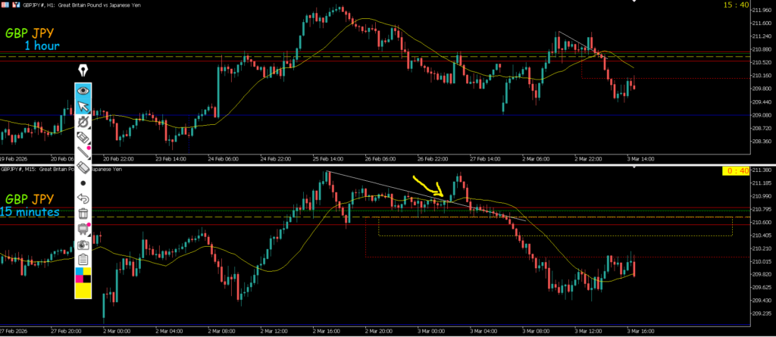
Task: Click the black dot pen size button
Action: 83,183
